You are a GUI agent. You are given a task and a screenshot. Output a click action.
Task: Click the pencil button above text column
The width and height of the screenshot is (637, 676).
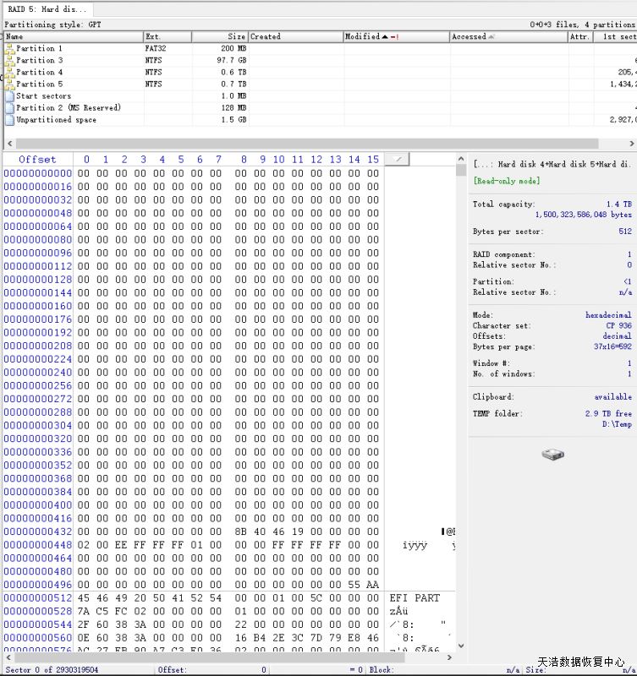398,159
